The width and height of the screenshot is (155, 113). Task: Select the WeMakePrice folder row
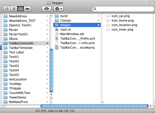(x=26, y=102)
